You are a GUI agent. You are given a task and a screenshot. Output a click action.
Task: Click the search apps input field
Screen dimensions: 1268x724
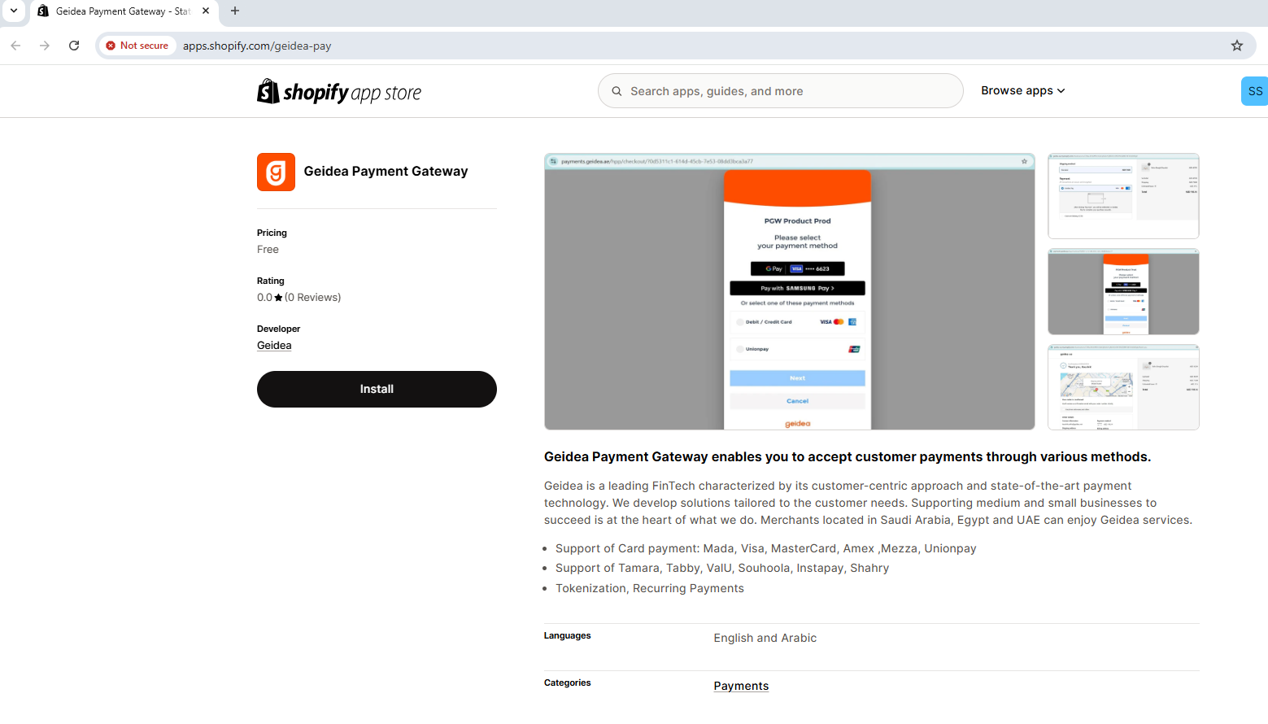780,91
